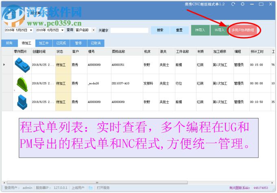Select the blue block thumbnail for 00:10:50 row

click(x=22, y=102)
